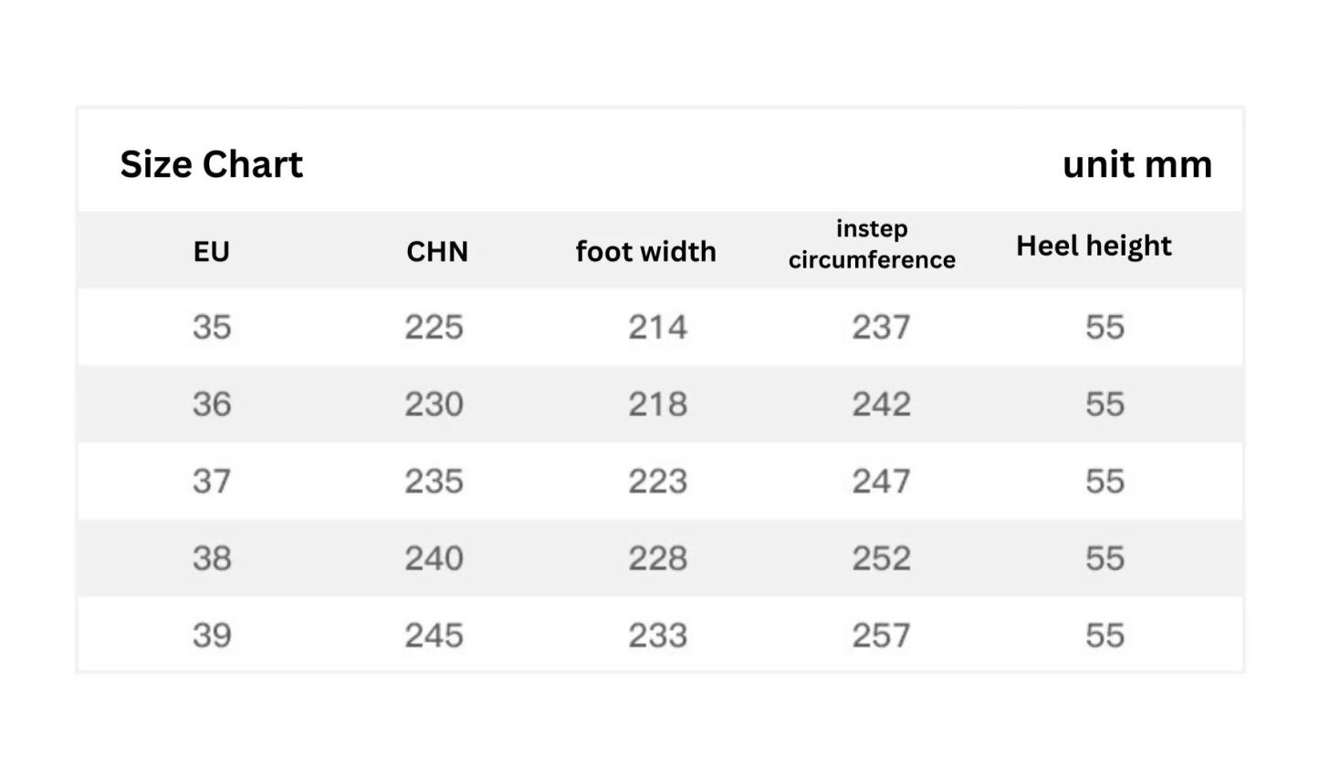
Task: Click the instep circumference header
Action: point(872,244)
